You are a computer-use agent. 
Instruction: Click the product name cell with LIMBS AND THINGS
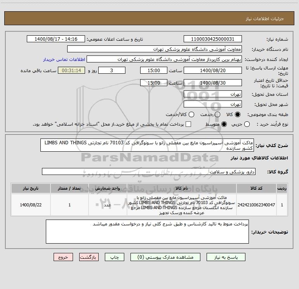(182, 205)
